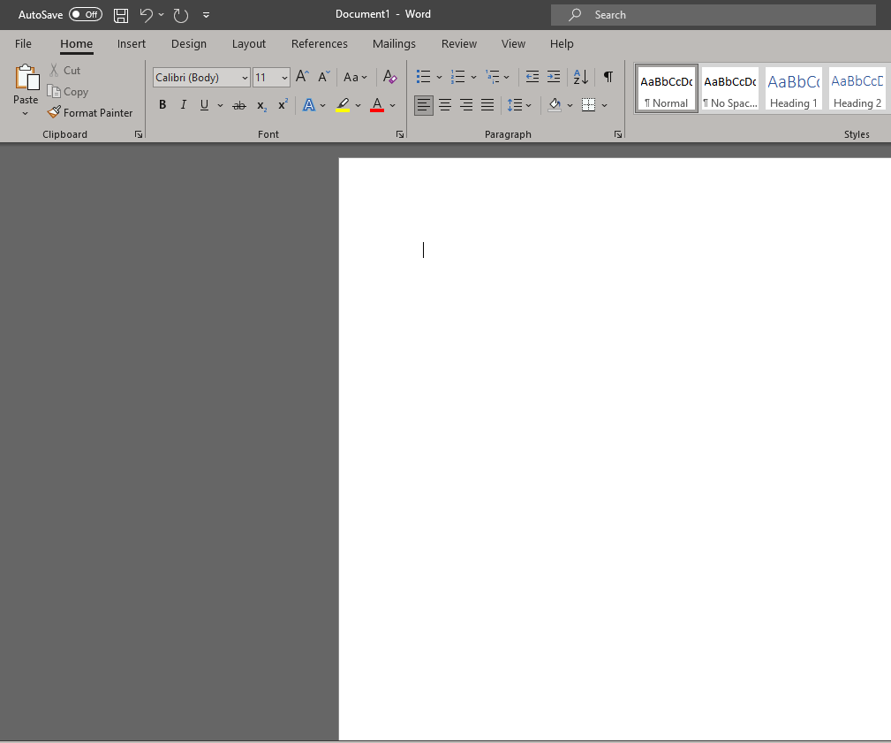The height and width of the screenshot is (743, 891).
Task: Switch to the Insert ribbon tab
Action: click(131, 43)
